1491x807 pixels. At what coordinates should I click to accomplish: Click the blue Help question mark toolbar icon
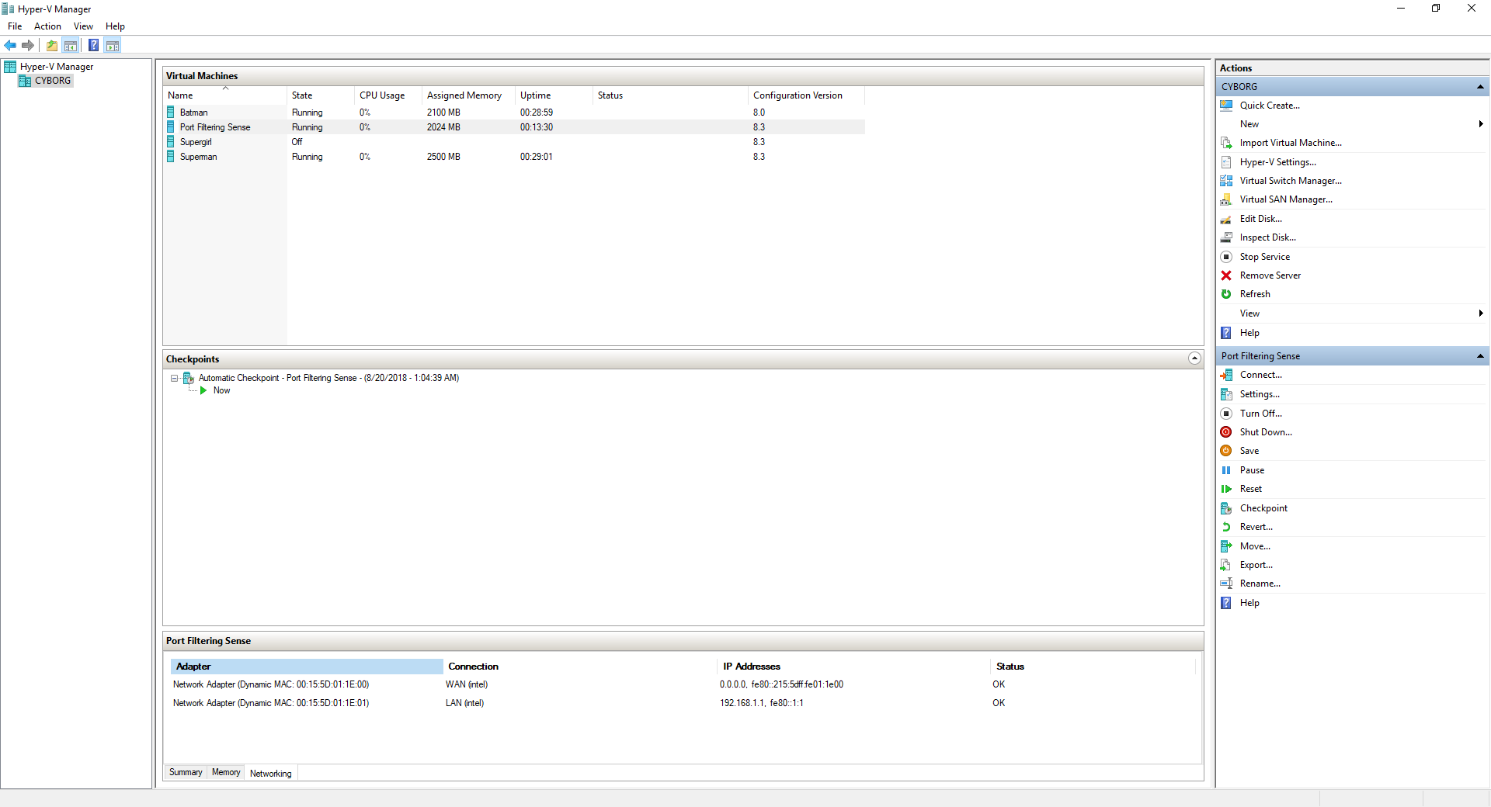(93, 46)
